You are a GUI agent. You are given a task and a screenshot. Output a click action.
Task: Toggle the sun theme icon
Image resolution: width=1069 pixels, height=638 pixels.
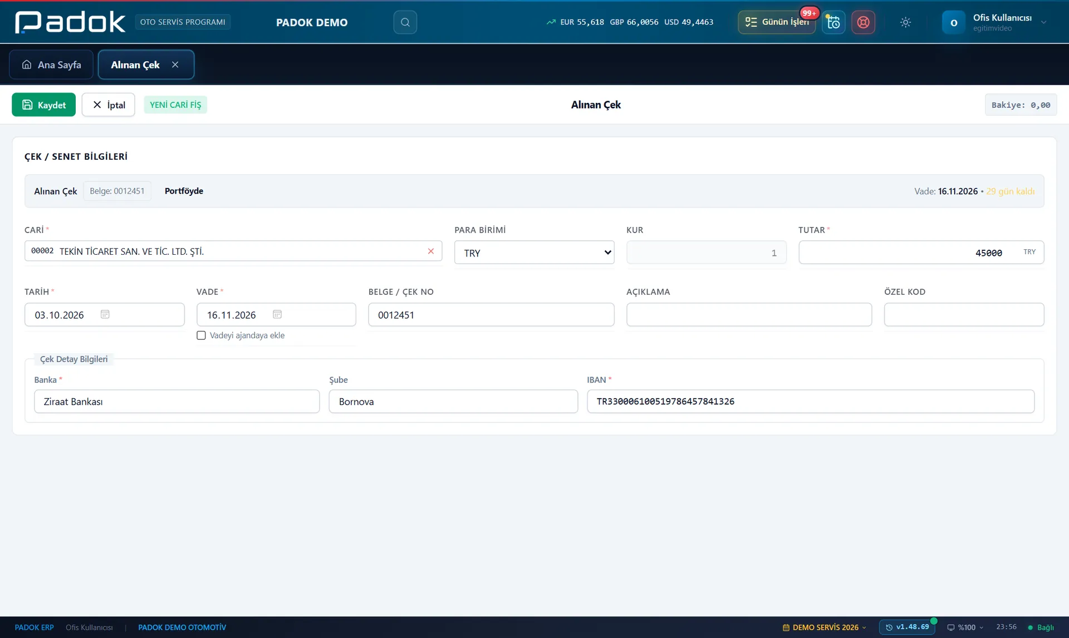pos(905,22)
